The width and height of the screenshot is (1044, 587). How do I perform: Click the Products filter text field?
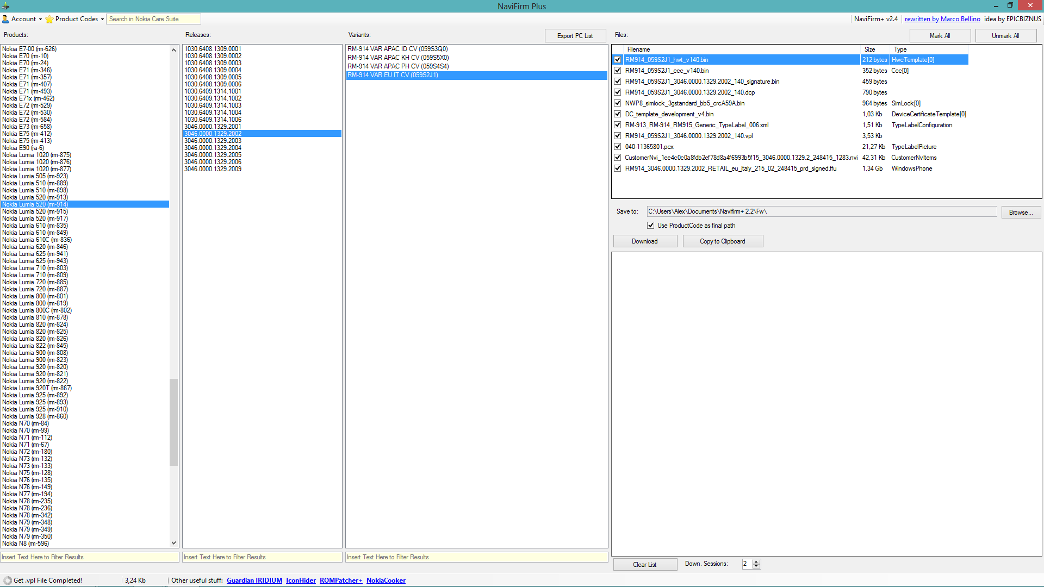coord(90,557)
